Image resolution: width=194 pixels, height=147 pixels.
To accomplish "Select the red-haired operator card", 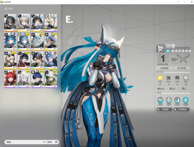I will (x=10, y=79).
